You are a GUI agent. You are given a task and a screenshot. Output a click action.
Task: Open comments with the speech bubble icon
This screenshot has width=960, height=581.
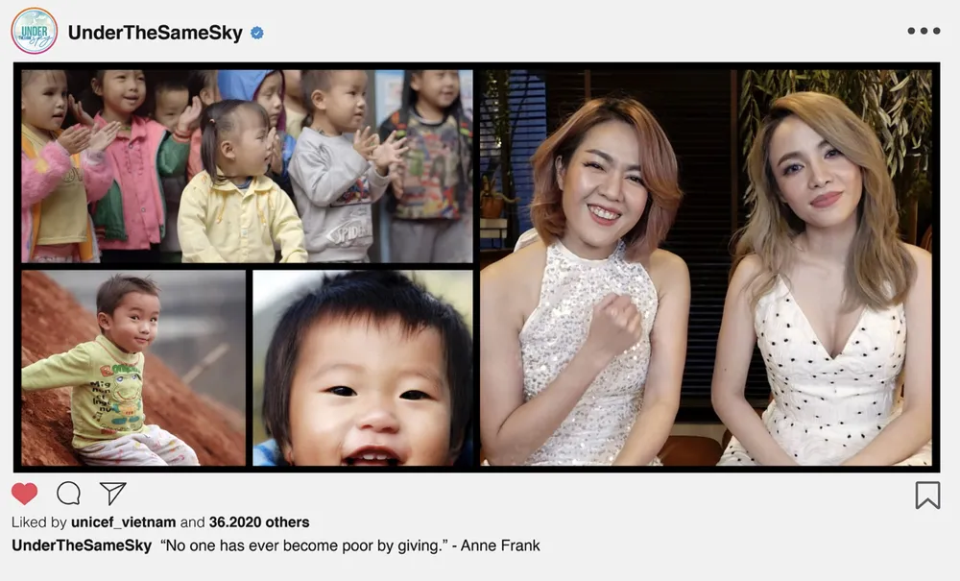pyautogui.click(x=68, y=493)
